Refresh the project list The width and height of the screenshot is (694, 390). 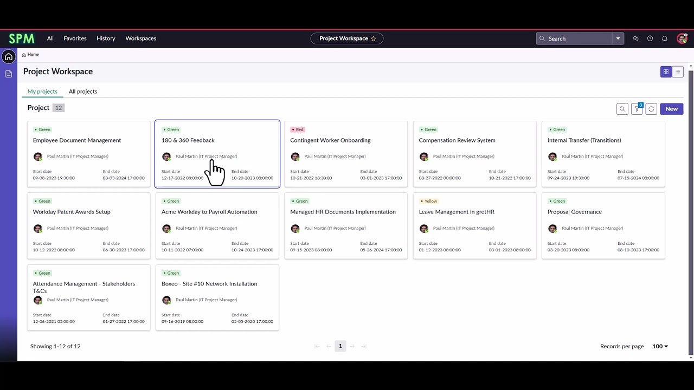pos(651,109)
